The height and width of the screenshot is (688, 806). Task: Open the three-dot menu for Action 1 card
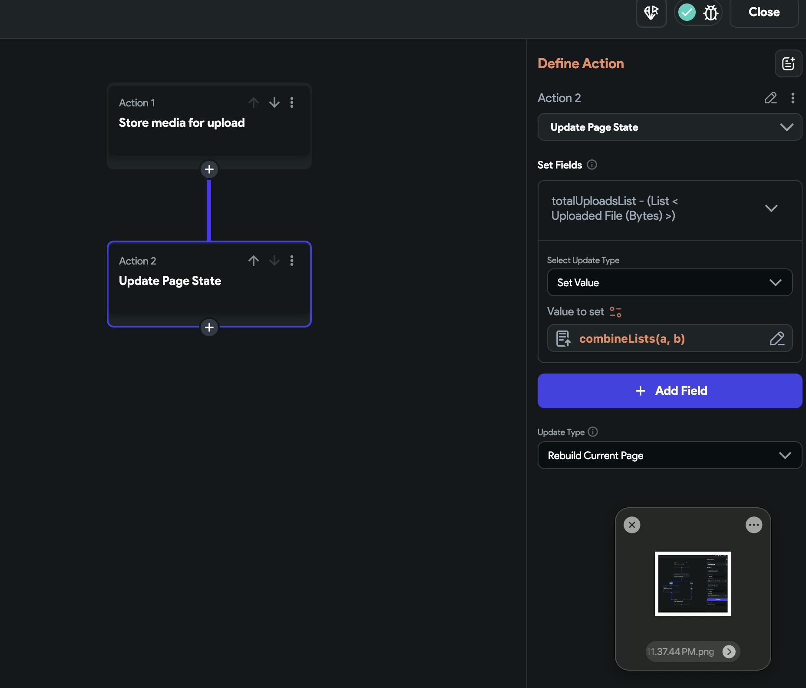[x=292, y=103]
